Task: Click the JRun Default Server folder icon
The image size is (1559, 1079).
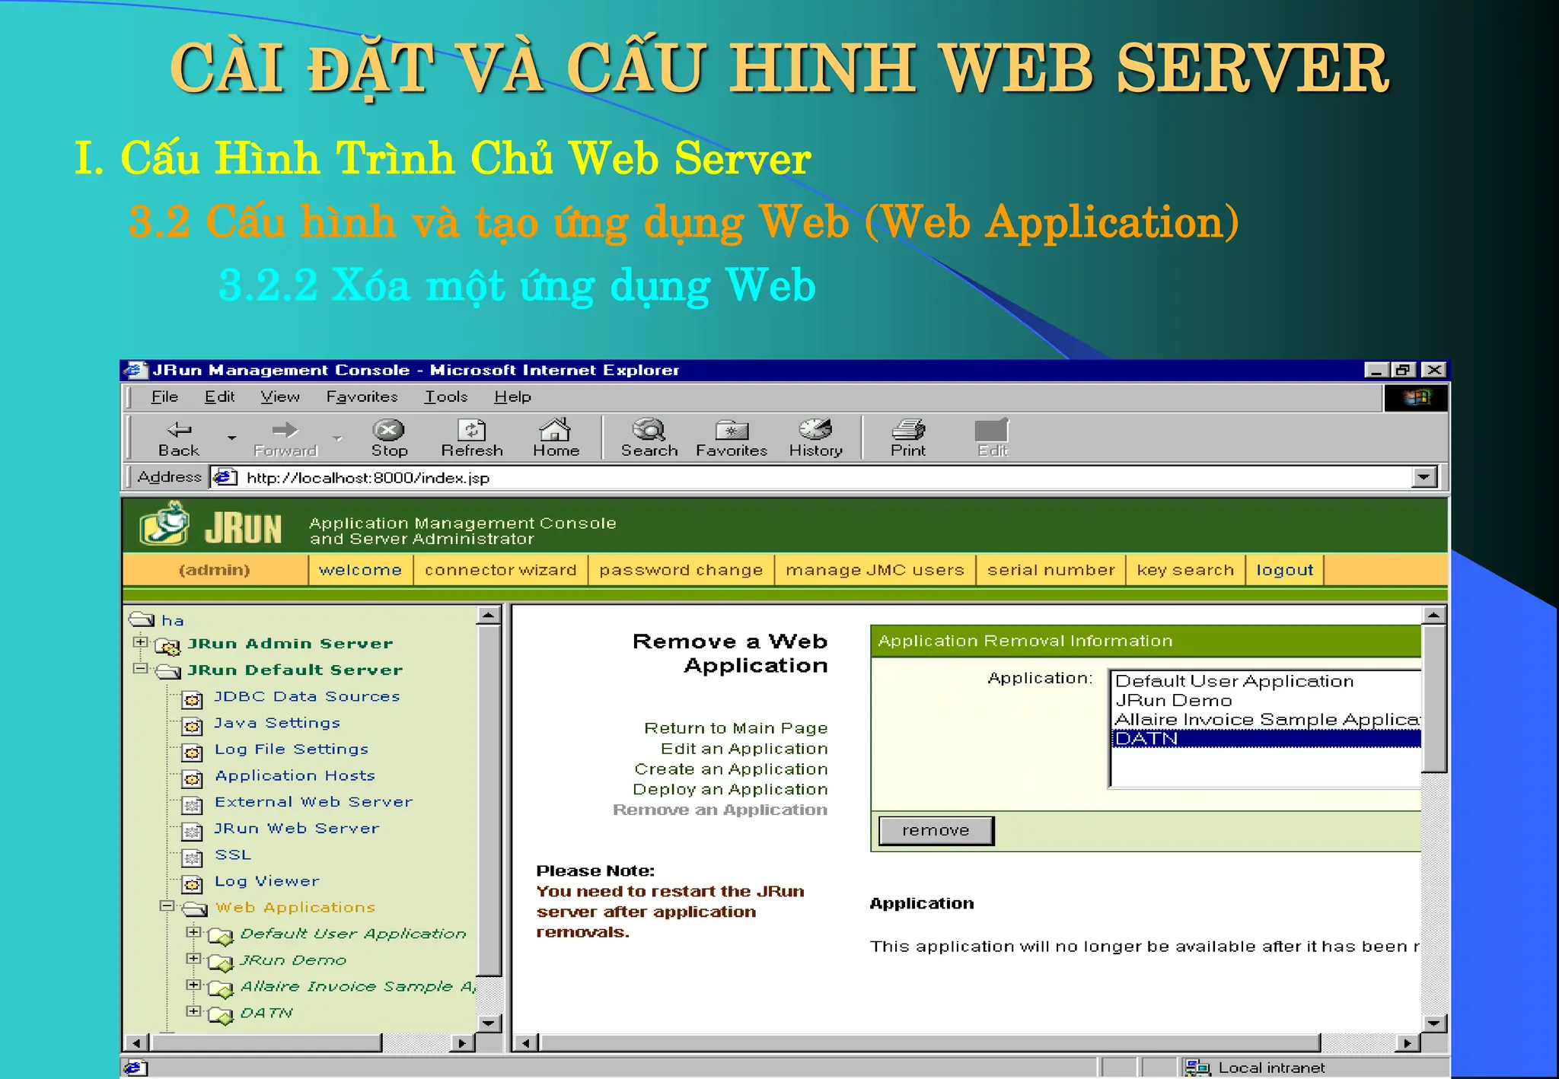Action: click(168, 671)
